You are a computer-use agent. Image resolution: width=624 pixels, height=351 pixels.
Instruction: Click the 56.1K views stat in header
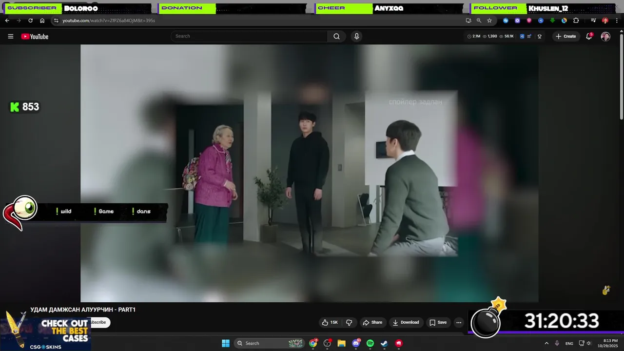point(507,37)
